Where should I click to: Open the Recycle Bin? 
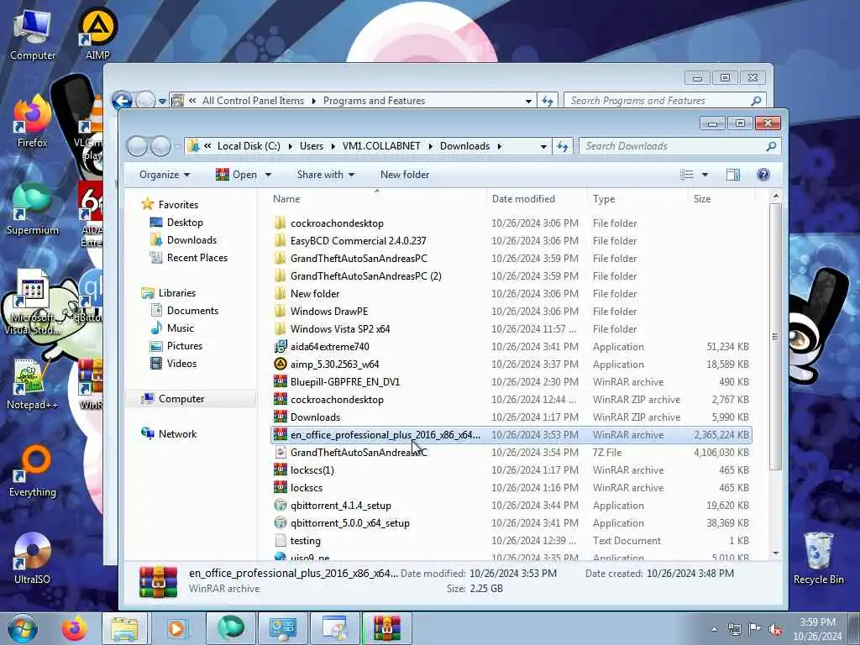[818, 558]
